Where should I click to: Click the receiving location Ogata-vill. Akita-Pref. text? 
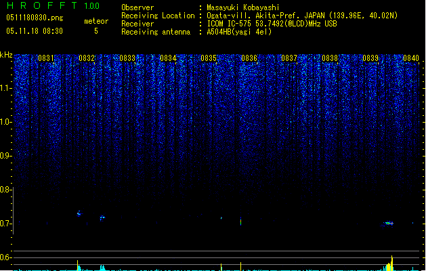pos(302,16)
